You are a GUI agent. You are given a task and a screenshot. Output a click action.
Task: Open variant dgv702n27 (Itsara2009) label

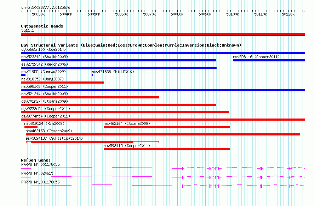(45, 101)
